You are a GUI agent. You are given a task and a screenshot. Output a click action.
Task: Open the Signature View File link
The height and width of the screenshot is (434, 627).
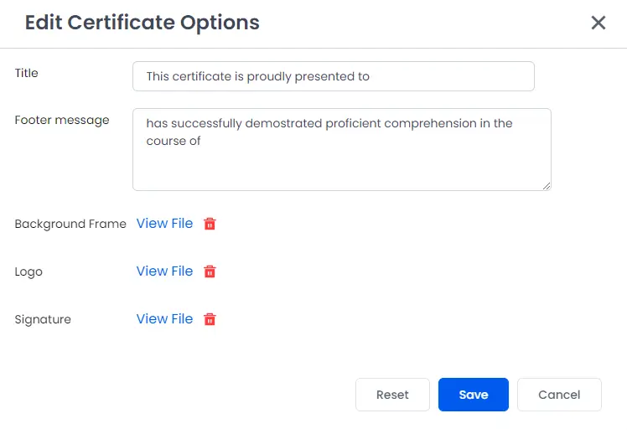click(x=164, y=319)
